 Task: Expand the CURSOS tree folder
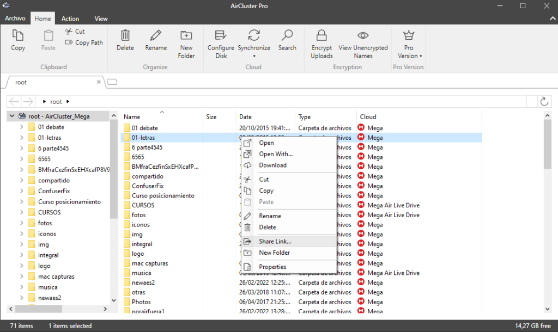coord(22,212)
